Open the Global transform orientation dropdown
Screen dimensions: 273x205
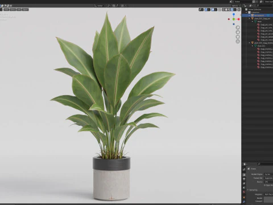point(100,6)
